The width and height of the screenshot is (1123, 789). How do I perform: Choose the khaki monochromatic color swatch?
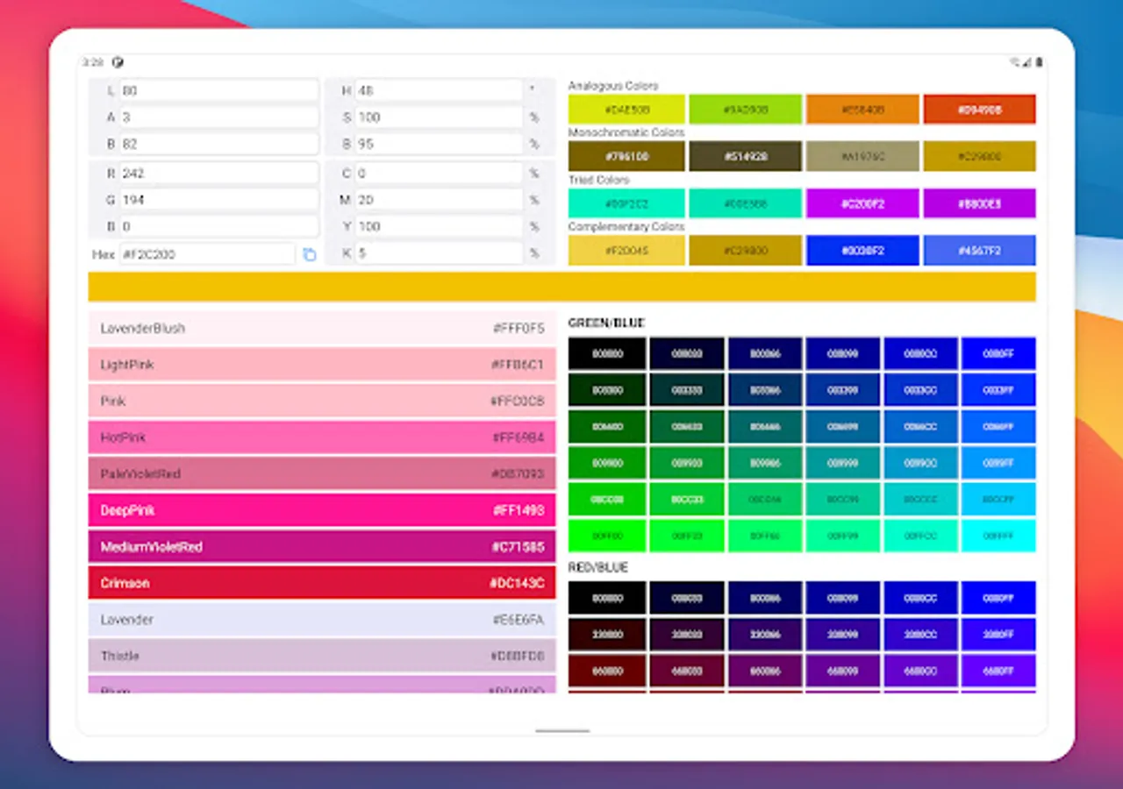coord(862,156)
